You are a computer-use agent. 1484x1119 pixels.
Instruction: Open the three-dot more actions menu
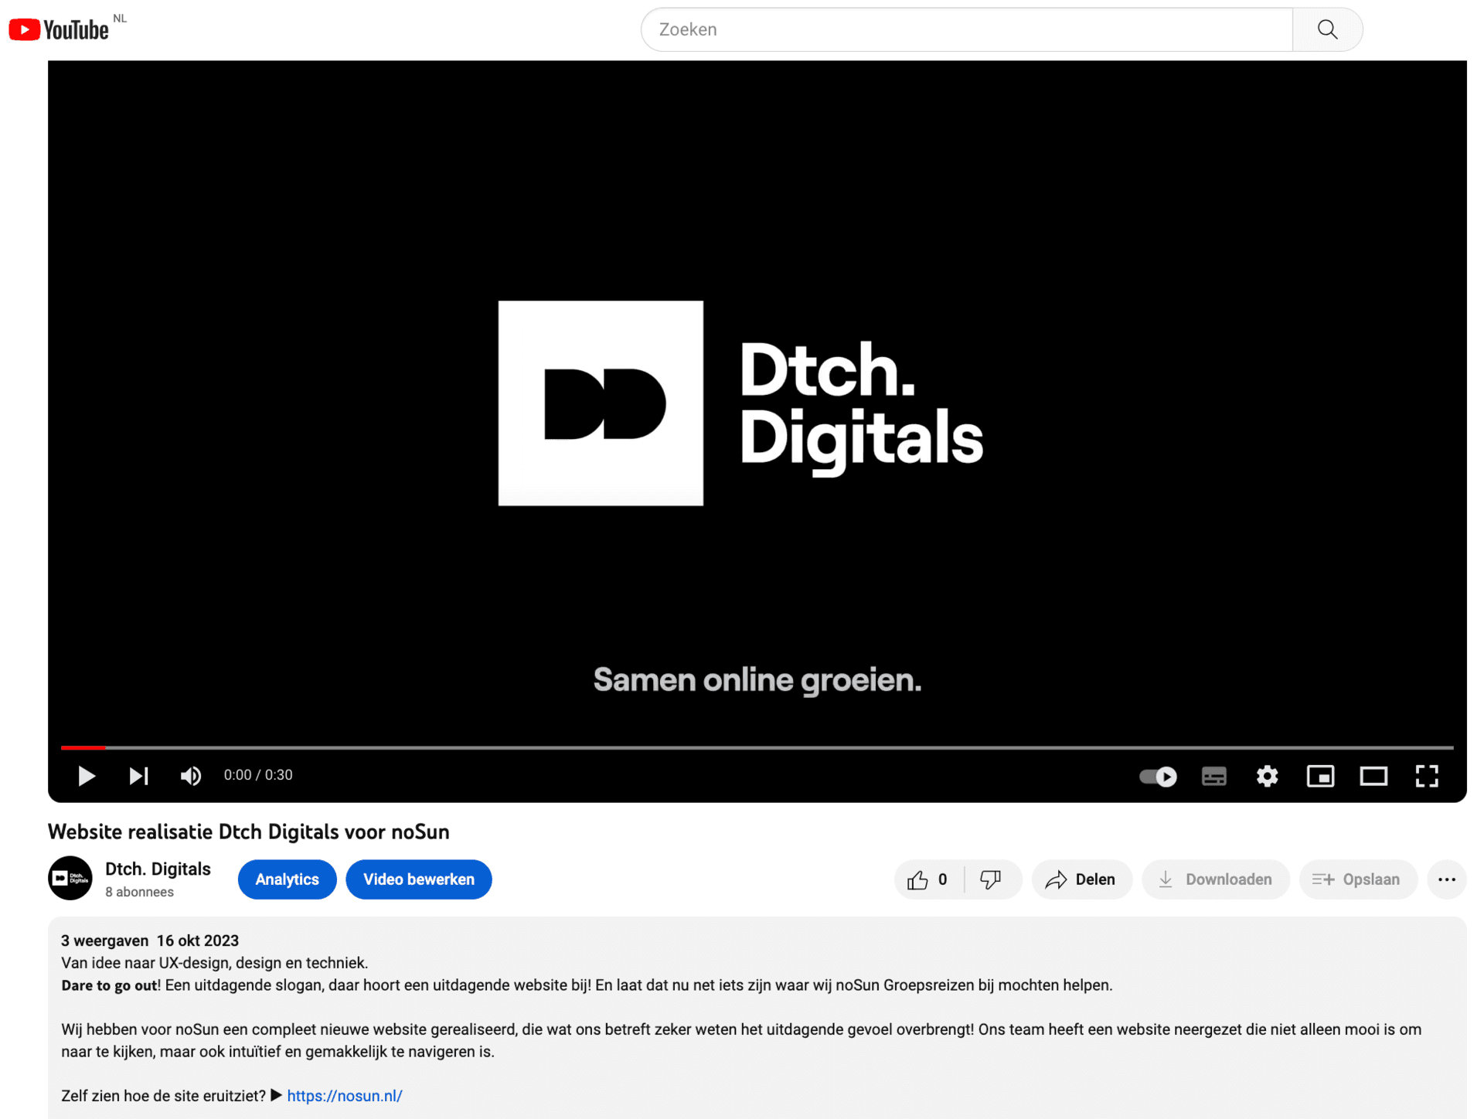1447,879
